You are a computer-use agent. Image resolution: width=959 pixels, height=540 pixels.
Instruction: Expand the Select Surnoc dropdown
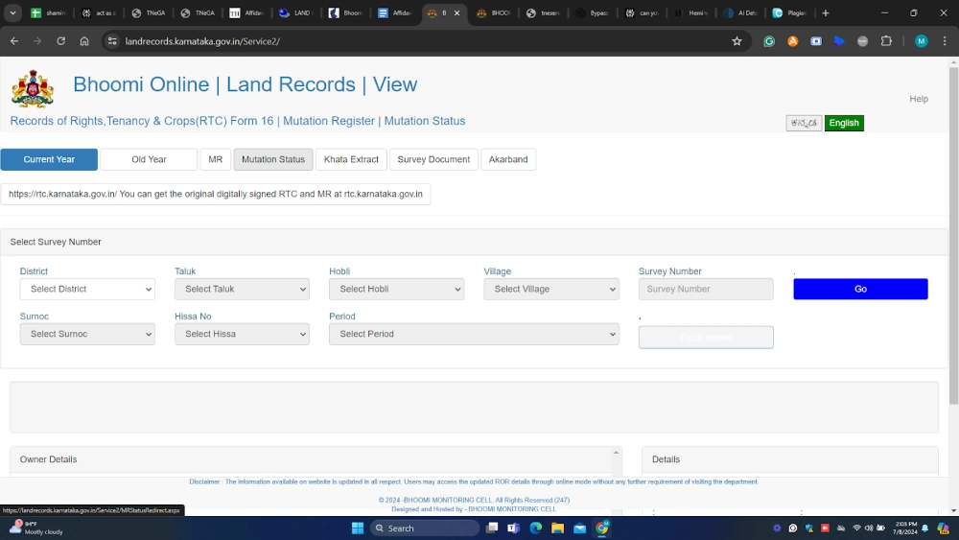pyautogui.click(x=87, y=334)
